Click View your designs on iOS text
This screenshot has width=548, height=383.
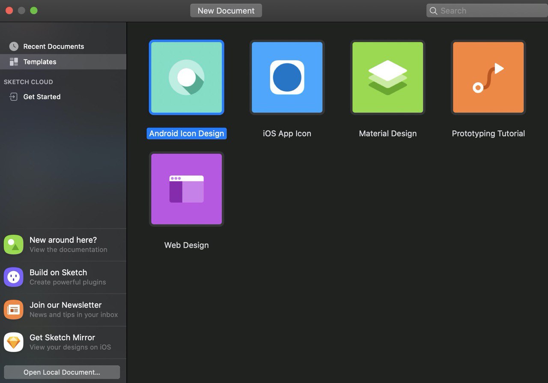70,347
